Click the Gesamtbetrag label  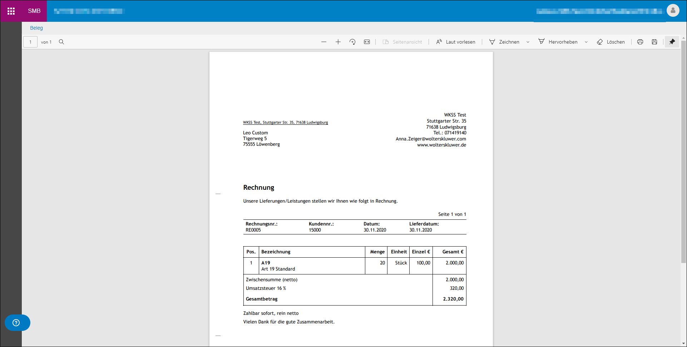[x=262, y=299]
